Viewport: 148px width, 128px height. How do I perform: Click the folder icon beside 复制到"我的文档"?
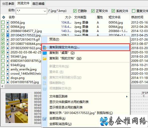(45, 59)
